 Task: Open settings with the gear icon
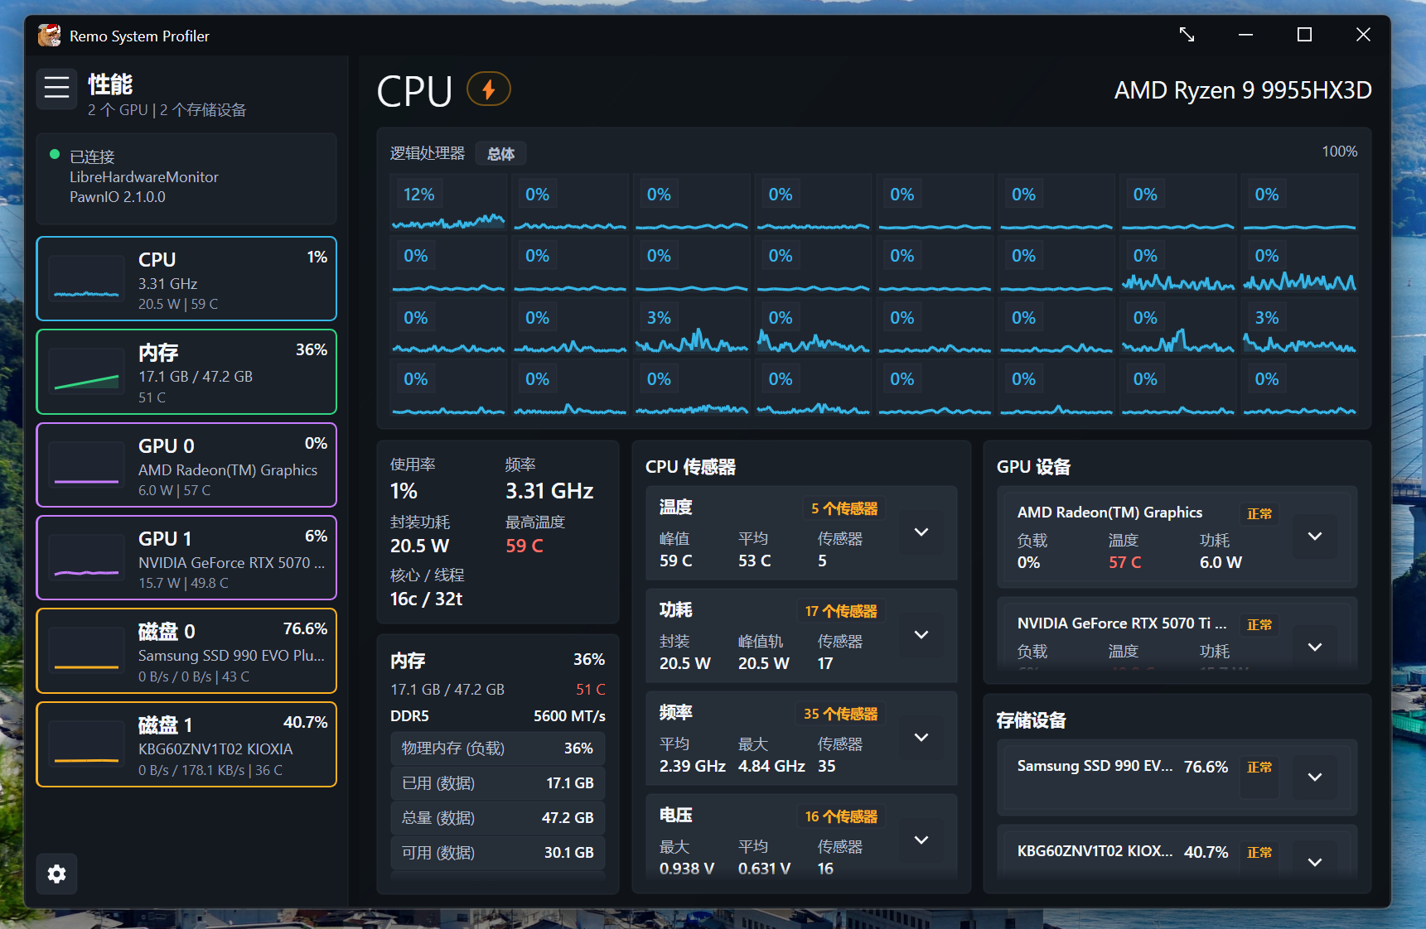pos(56,874)
